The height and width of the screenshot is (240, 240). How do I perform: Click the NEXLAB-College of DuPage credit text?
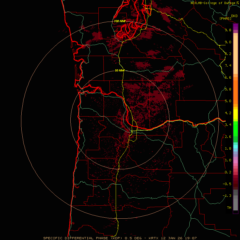[x=213, y=3]
